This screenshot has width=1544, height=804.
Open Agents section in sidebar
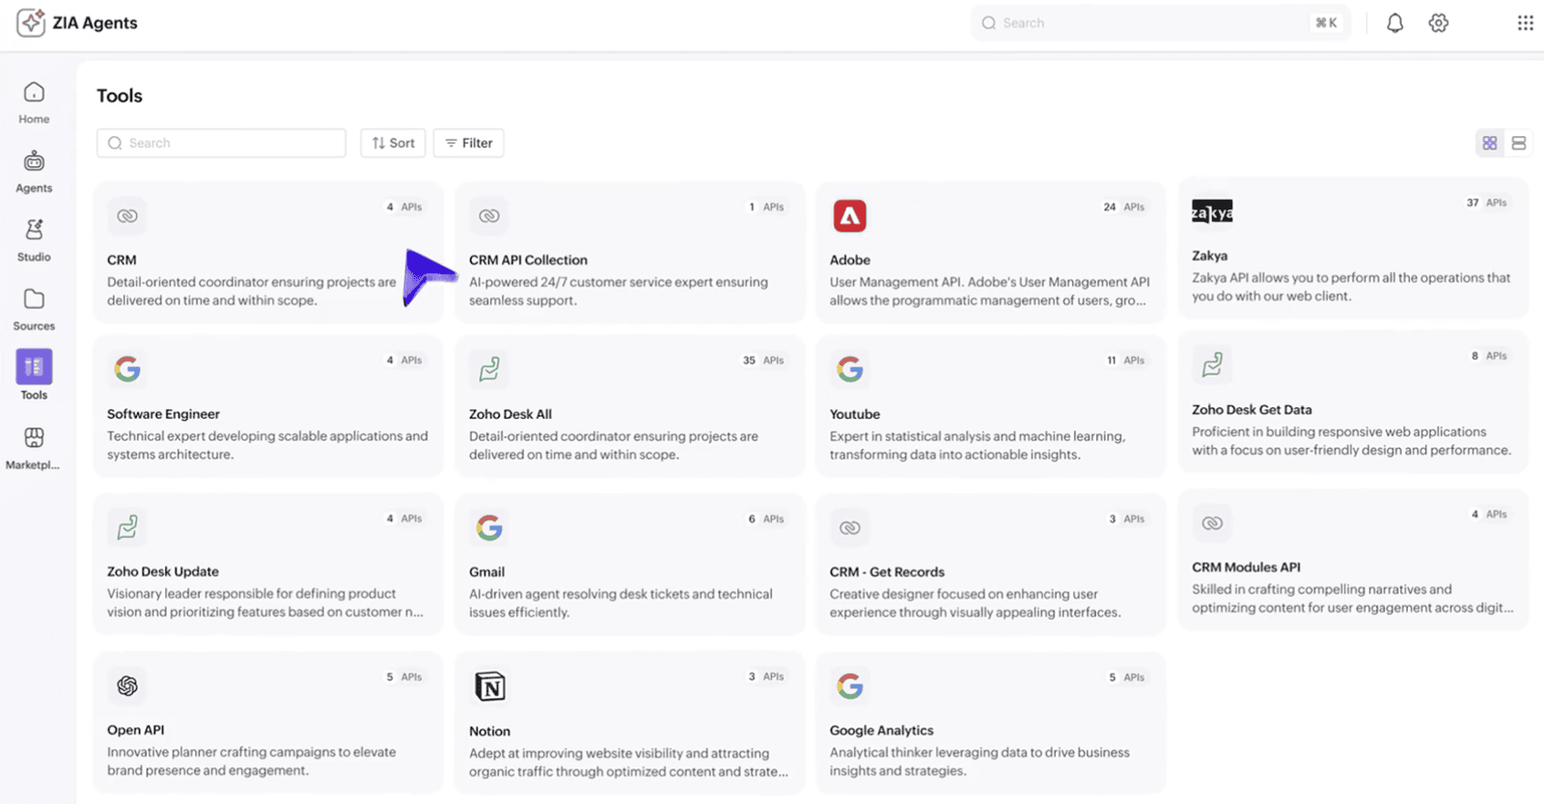(x=34, y=172)
